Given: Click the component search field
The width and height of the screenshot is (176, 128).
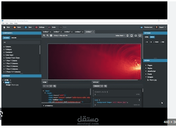Looking at the screenshot, I should pyautogui.click(x=21, y=42).
